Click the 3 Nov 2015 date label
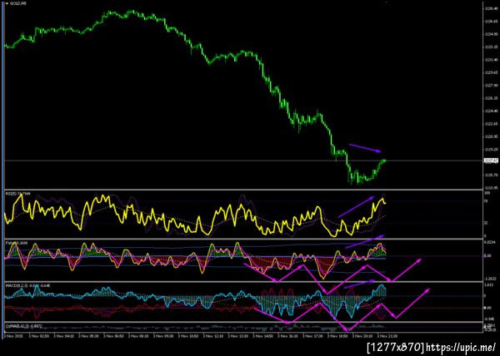Image resolution: width=500 pixels, height=356 pixels. [13, 335]
